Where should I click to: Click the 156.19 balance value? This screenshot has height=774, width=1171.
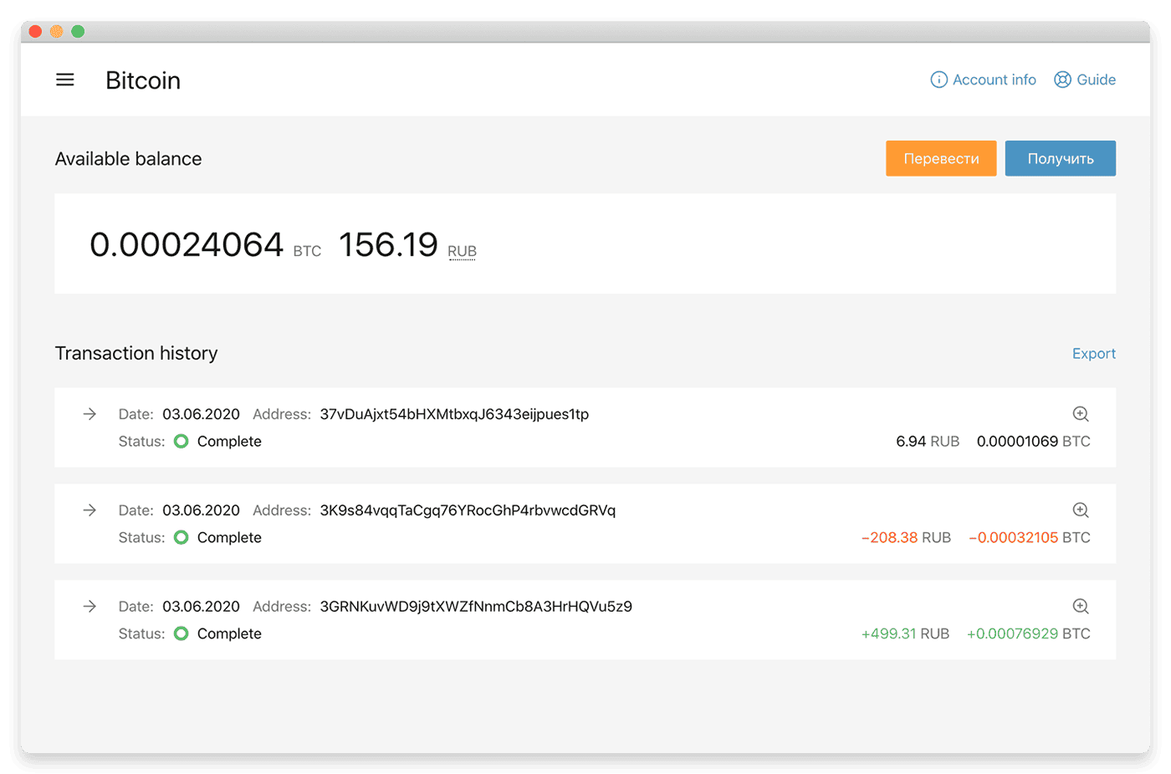coord(388,244)
